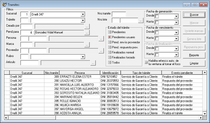Sort by the Sucursal column header
The width and height of the screenshot is (210, 123).
(27, 73)
